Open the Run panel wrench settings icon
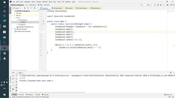175x98 pixels. (13, 79)
